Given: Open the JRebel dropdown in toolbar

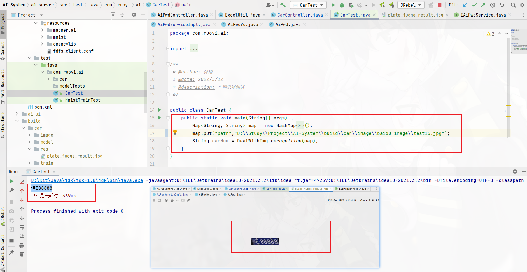Looking at the screenshot, I should pyautogui.click(x=411, y=5).
